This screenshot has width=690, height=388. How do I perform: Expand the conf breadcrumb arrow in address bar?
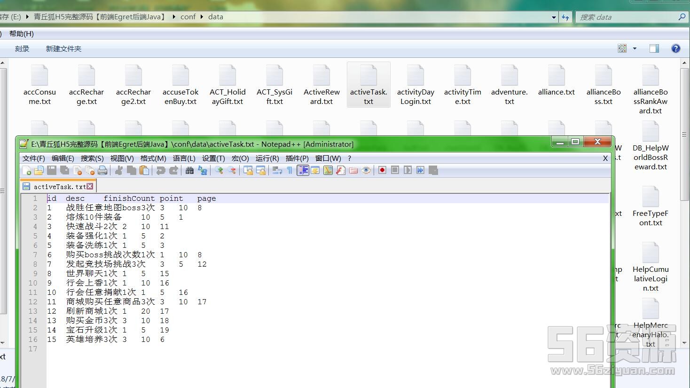pyautogui.click(x=203, y=17)
